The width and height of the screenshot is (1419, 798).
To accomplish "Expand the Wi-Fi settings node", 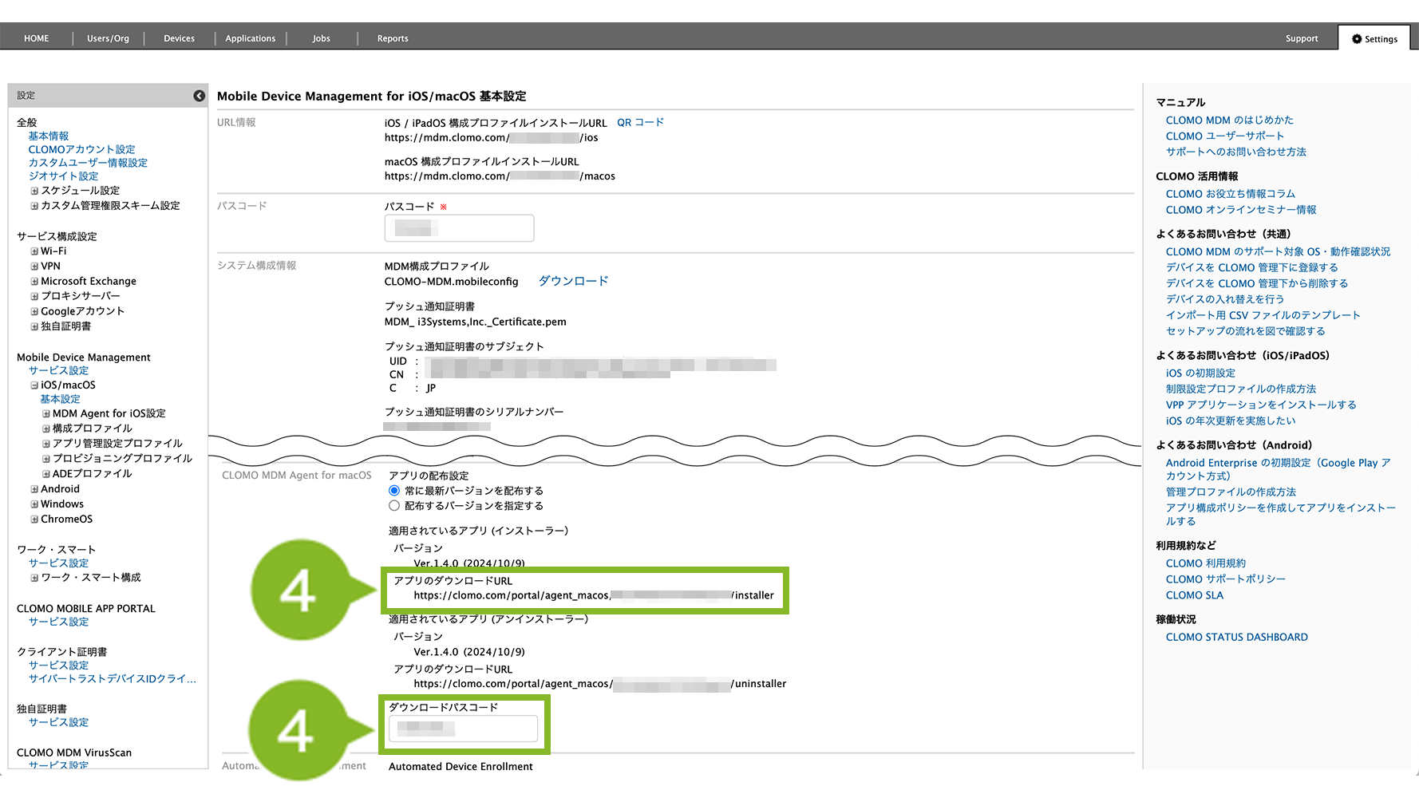I will pyautogui.click(x=34, y=251).
